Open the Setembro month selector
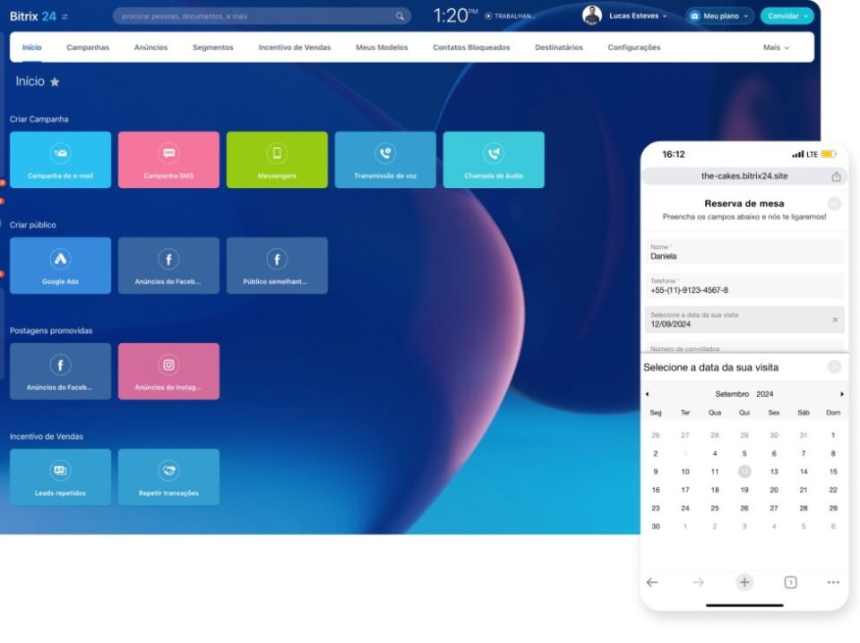The height and width of the screenshot is (643, 860). [732, 394]
